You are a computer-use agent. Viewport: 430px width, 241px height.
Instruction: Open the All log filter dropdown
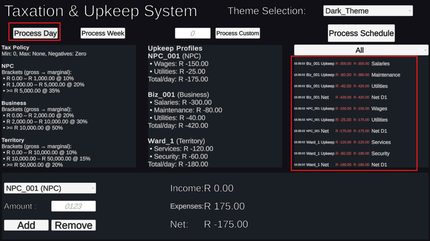click(x=360, y=50)
